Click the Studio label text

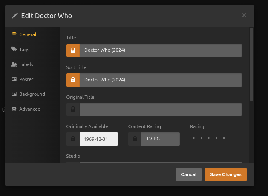73,156
